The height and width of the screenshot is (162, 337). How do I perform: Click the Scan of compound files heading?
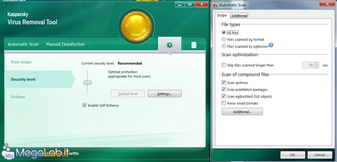point(245,75)
